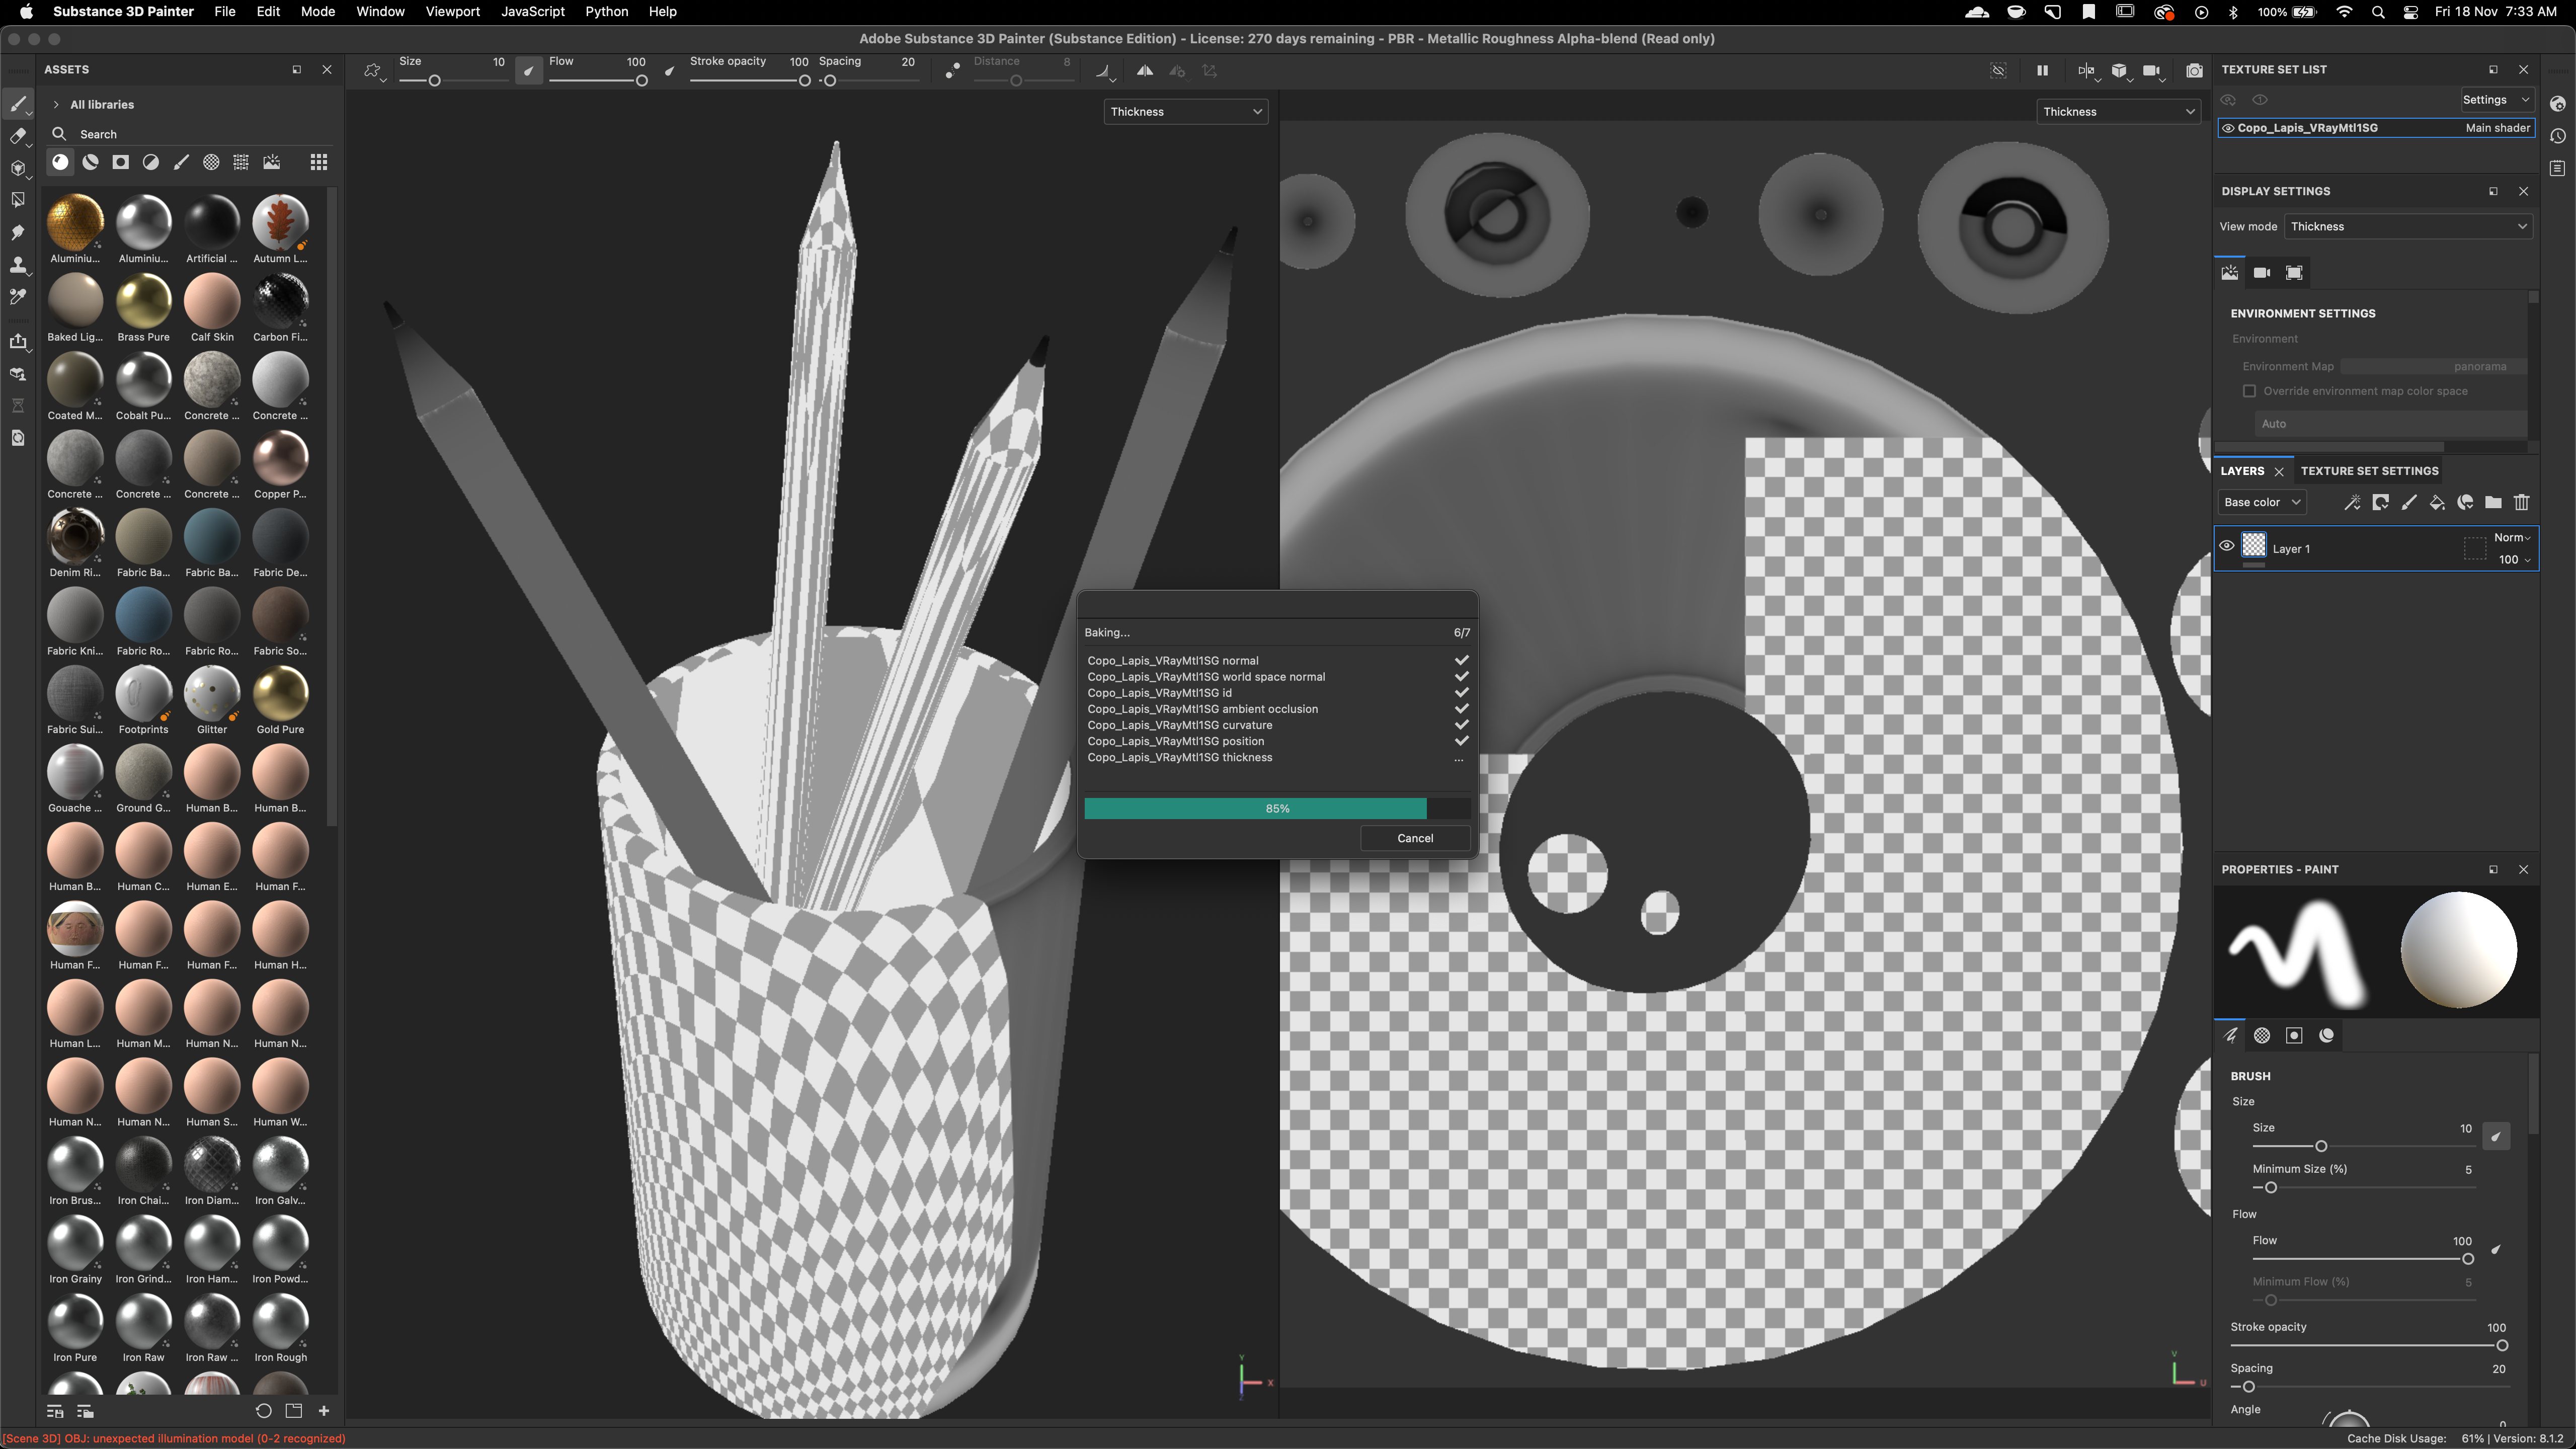The width and height of the screenshot is (2576, 1449).
Task: Filter assets by Materials icon
Action: click(x=61, y=162)
